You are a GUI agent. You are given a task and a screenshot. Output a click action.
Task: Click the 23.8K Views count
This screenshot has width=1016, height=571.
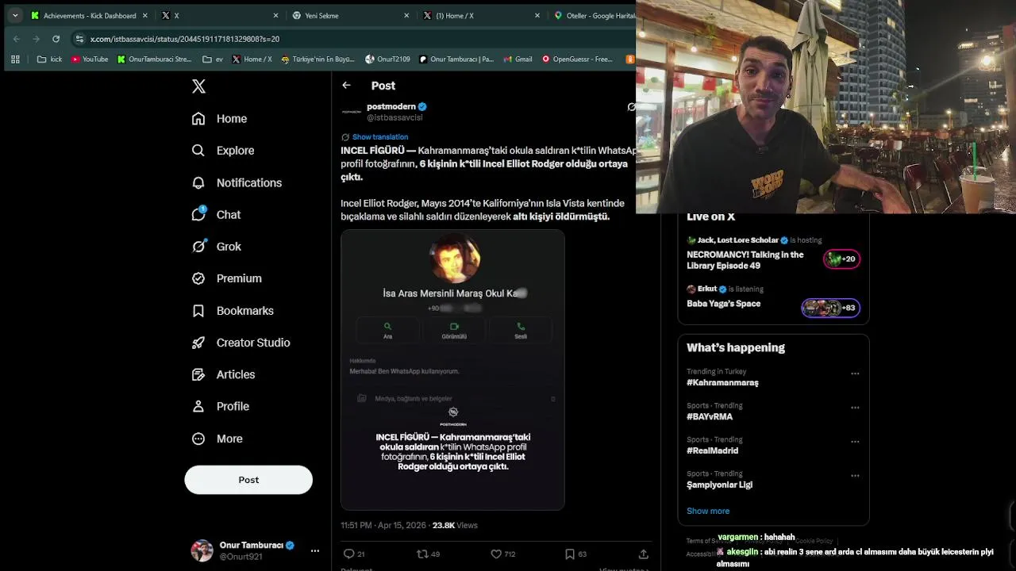click(x=455, y=525)
